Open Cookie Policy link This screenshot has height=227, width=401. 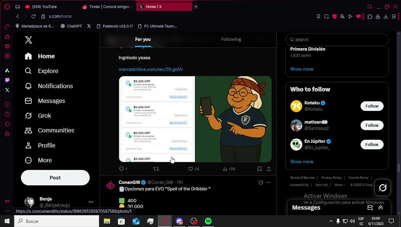click(358, 178)
